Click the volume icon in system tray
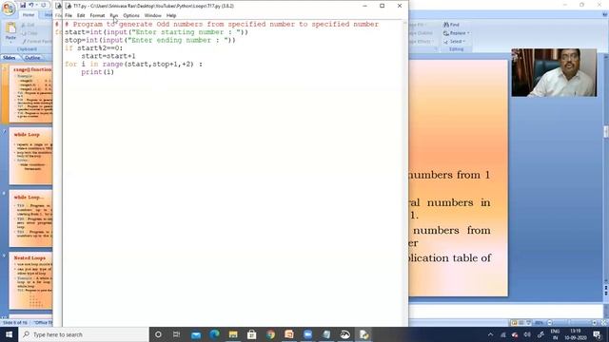 pyautogui.click(x=527, y=334)
